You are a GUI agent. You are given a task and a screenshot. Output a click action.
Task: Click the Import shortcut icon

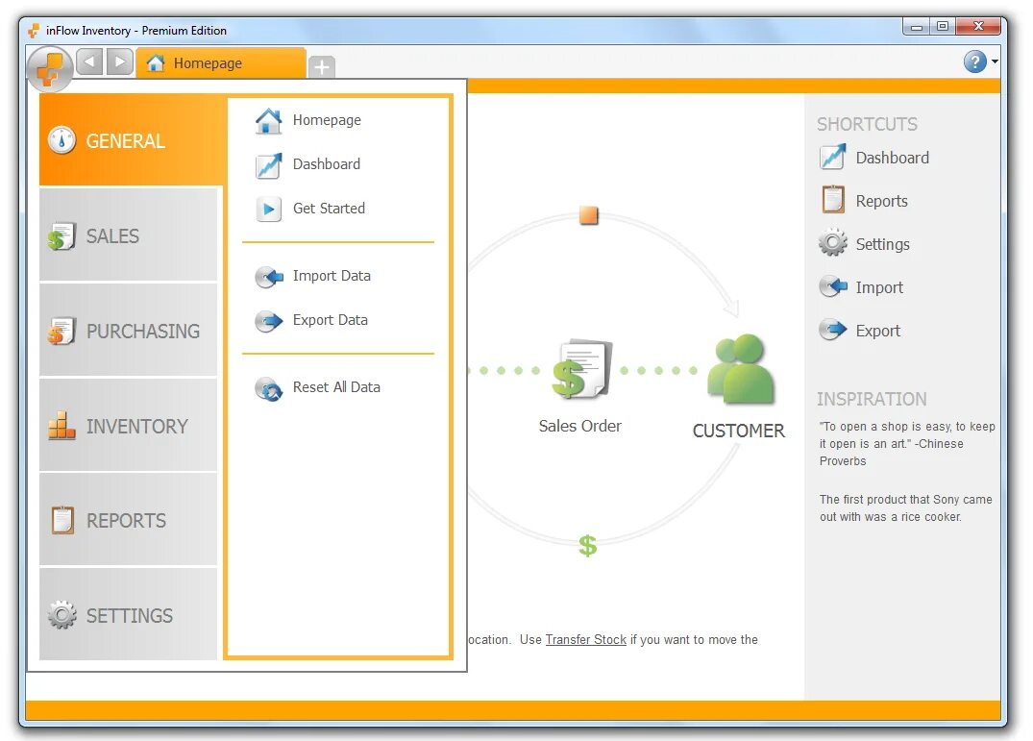click(833, 286)
